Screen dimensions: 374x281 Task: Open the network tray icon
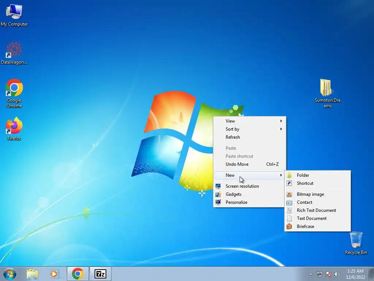(319, 274)
